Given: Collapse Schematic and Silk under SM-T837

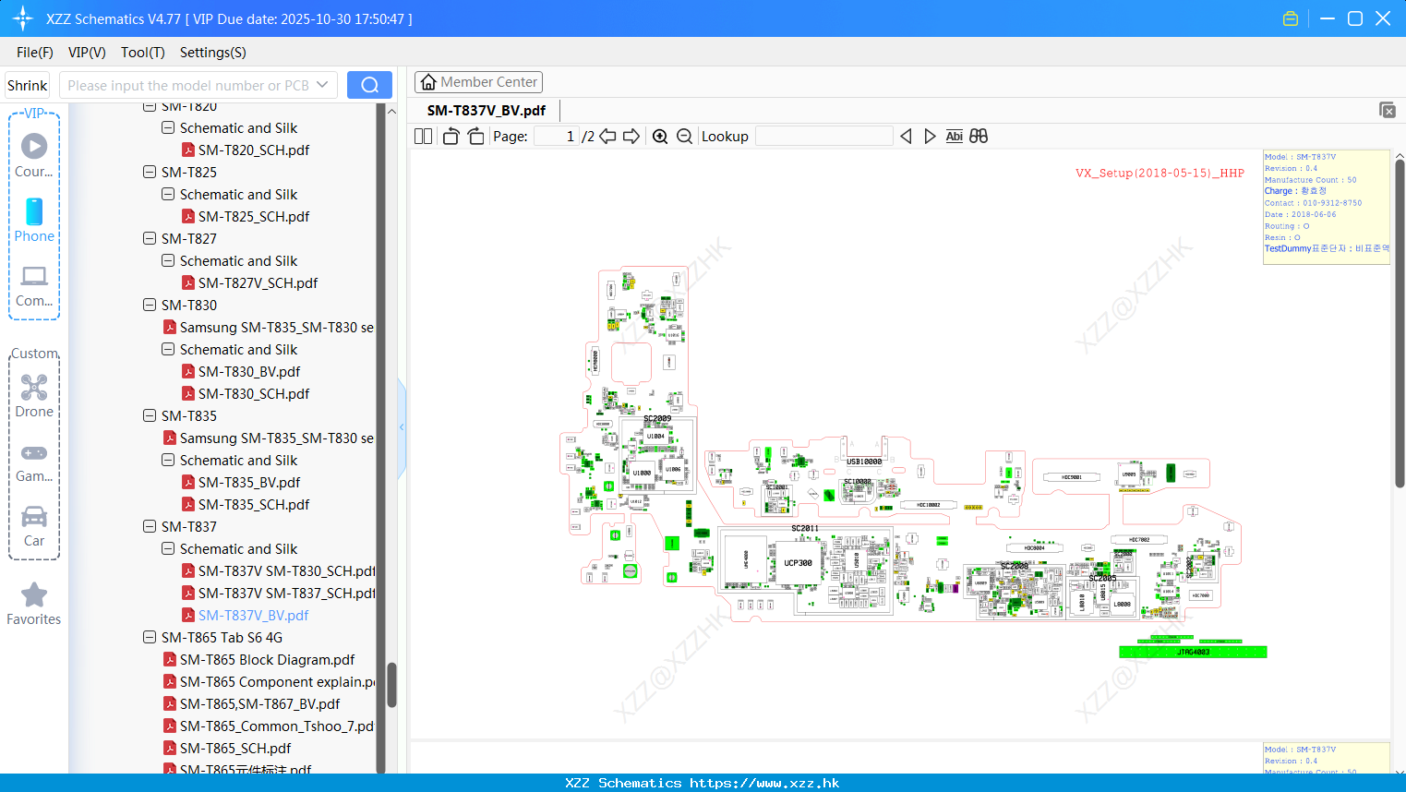Looking at the screenshot, I should (x=168, y=548).
